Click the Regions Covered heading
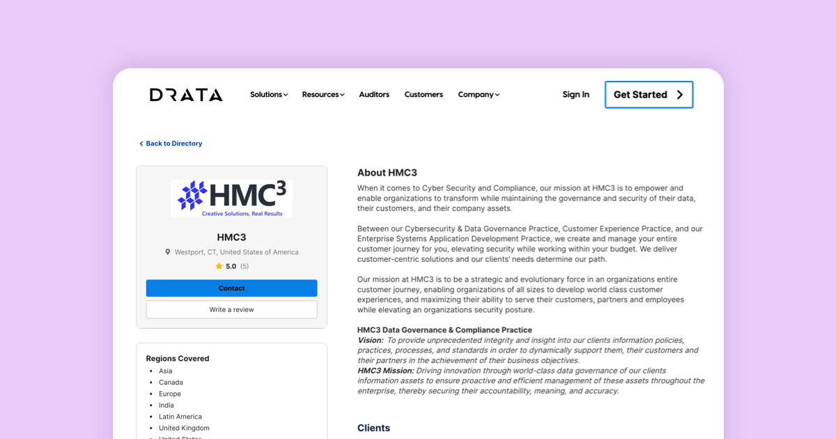The image size is (836, 439). pos(178,359)
